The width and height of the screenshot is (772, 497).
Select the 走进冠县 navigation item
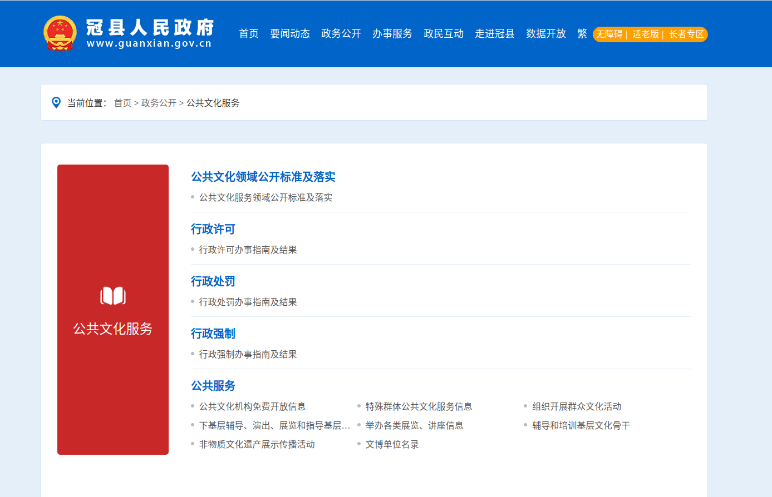tap(495, 34)
